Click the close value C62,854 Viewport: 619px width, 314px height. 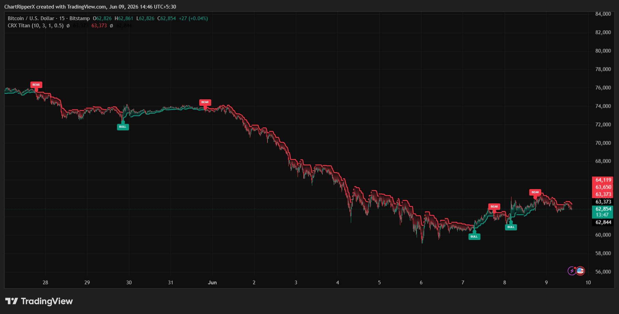[167, 18]
